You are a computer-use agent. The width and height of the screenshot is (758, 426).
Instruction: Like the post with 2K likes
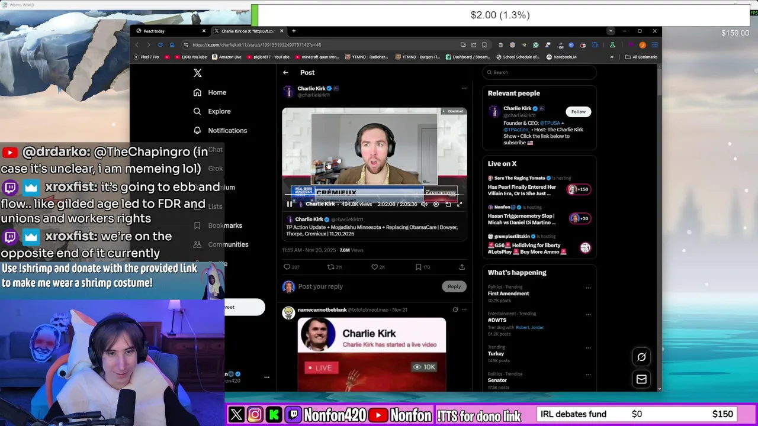point(378,267)
